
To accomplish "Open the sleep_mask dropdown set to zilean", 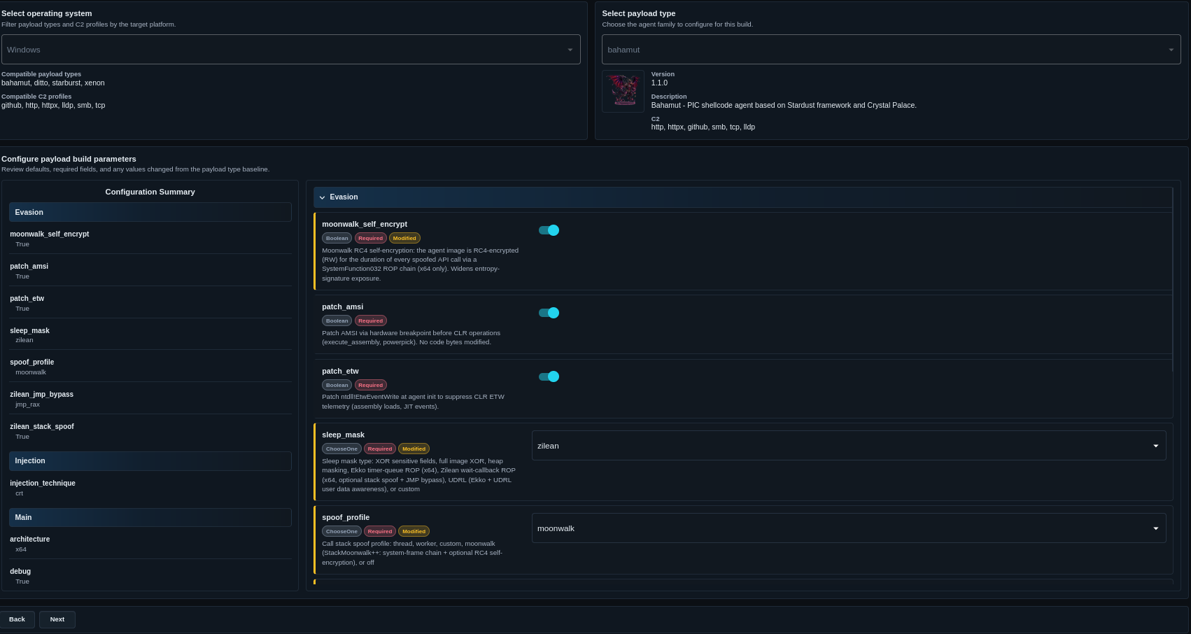I will [x=849, y=446].
